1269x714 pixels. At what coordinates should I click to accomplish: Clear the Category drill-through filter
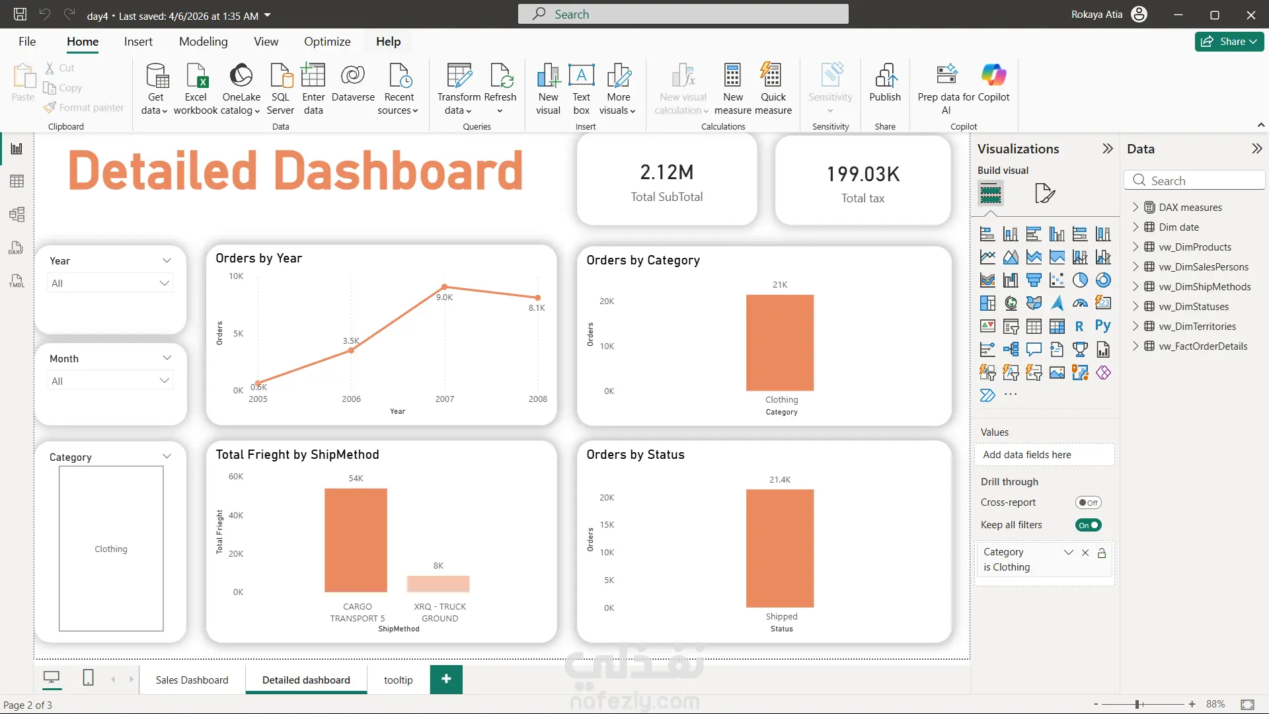[x=1085, y=553]
